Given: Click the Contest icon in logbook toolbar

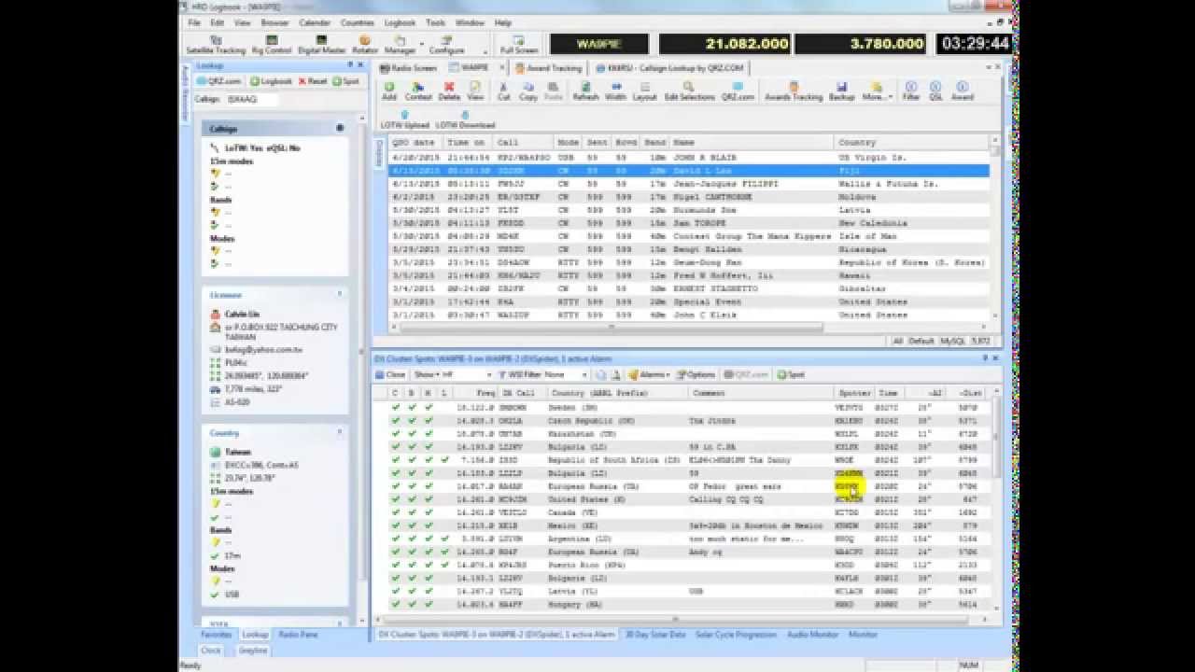Looking at the screenshot, I should coord(418,91).
